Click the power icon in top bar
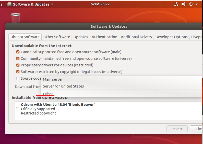This screenshot has height=144, width=203. (x=190, y=4)
